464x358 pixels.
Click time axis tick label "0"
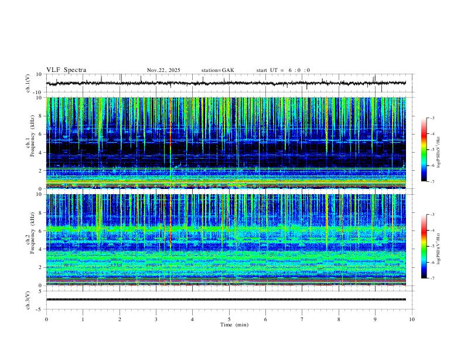[46, 319]
